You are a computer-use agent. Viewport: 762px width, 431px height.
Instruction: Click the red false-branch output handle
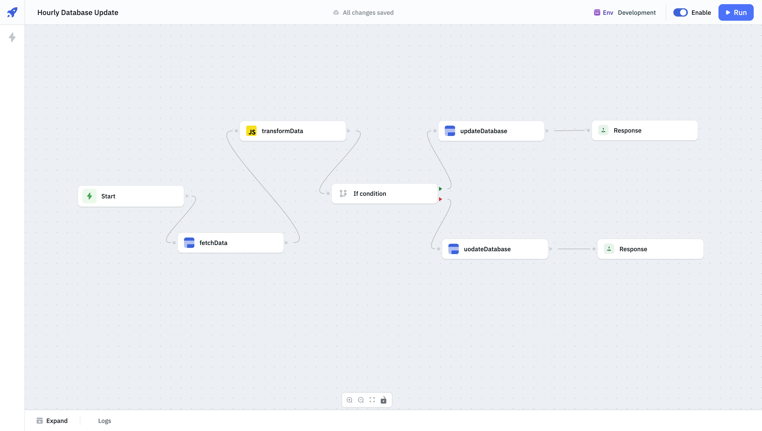tap(440, 199)
